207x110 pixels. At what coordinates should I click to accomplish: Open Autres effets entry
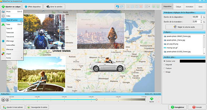[12, 45]
